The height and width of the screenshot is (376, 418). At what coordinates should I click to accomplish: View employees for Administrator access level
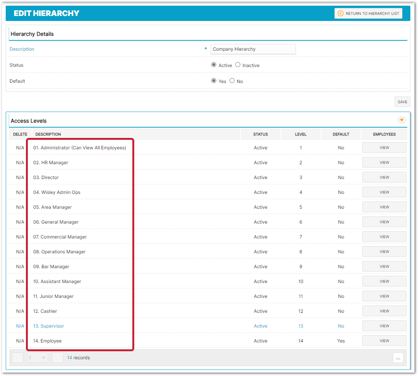click(x=384, y=148)
